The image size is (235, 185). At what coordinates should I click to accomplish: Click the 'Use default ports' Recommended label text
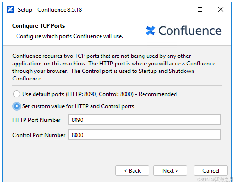point(100,94)
